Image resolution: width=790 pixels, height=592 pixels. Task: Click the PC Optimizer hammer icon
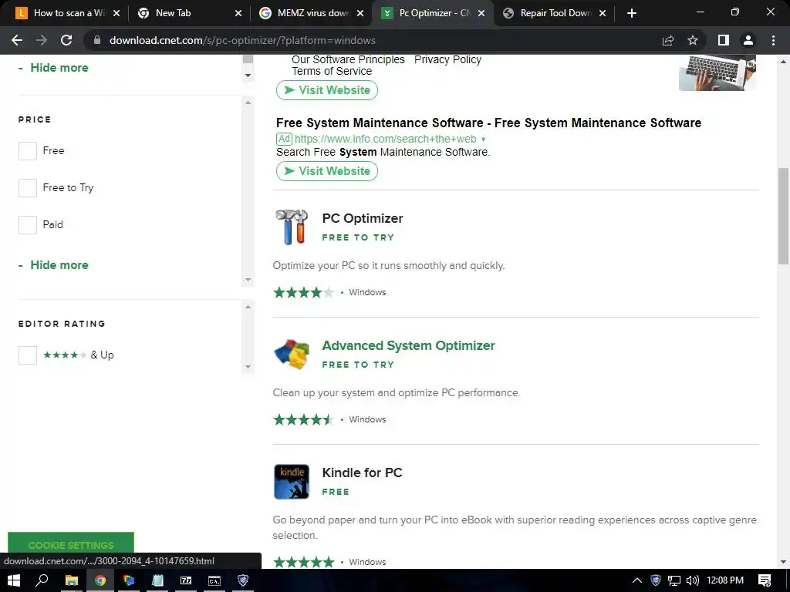[292, 227]
